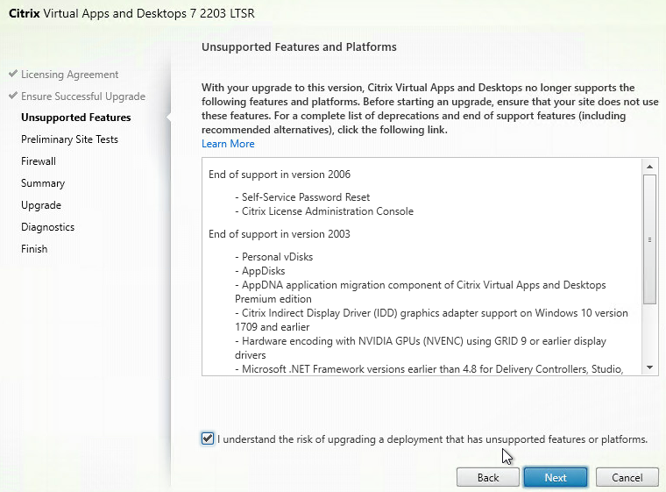Open the Learn More link
This screenshot has width=666, height=492.
(x=228, y=144)
